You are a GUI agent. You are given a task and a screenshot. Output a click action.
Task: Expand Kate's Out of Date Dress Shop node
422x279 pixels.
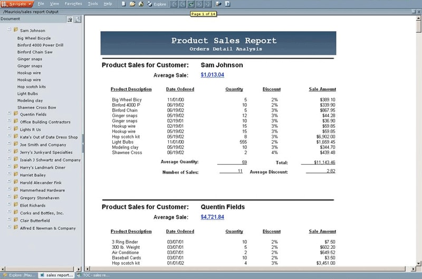coord(9,136)
